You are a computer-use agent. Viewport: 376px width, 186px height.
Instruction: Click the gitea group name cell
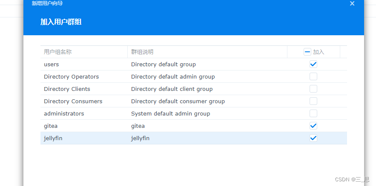[51, 126]
